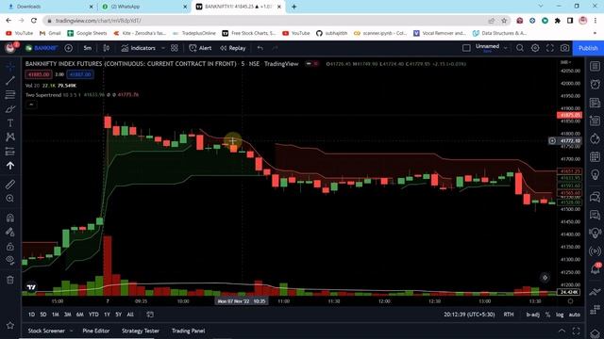Screen dimensions: 604x339
Task: Select the crosshair cursor tool
Action: pyautogui.click(x=10, y=66)
